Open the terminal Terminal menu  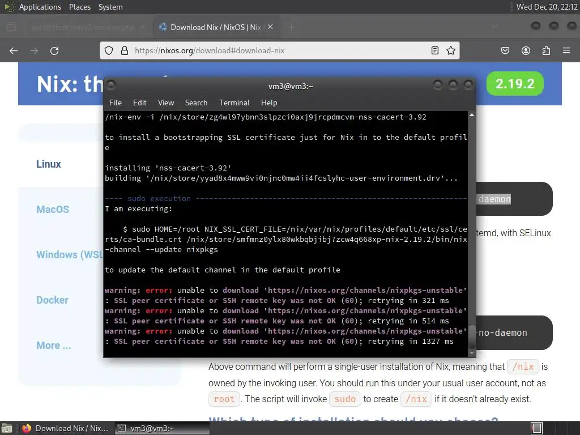click(234, 103)
